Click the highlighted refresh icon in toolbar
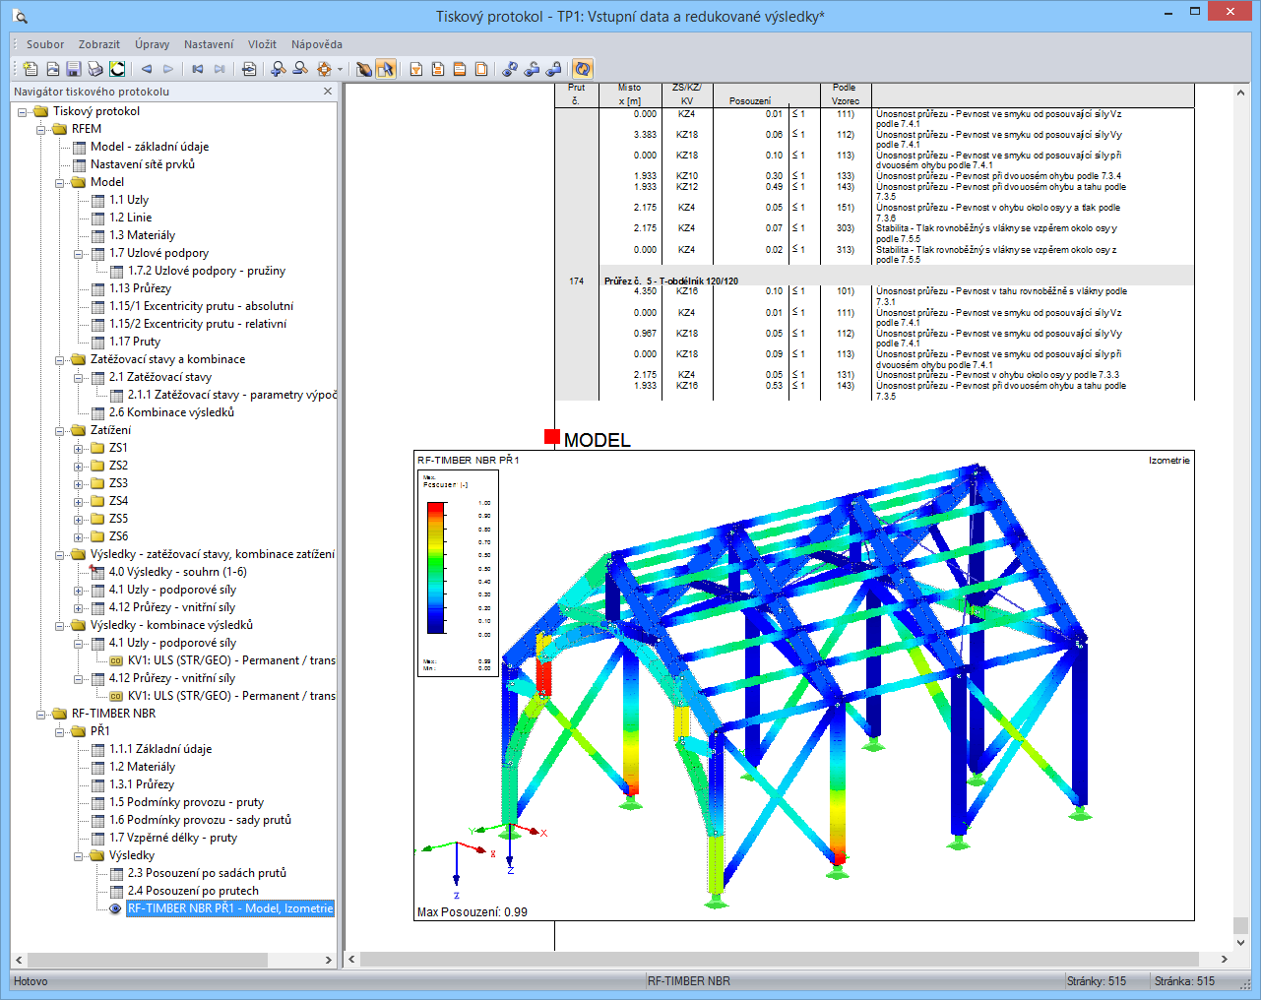The image size is (1261, 1000). tap(583, 69)
